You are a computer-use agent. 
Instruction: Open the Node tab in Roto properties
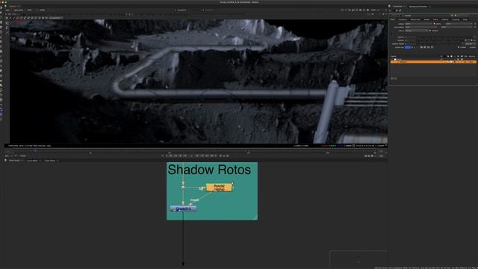click(465, 19)
